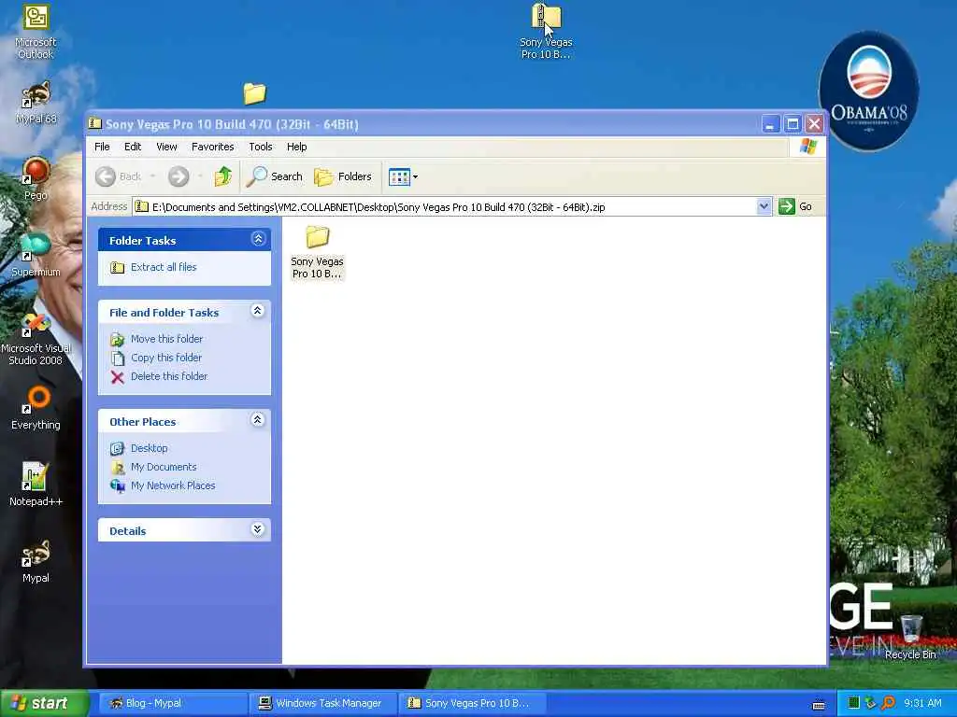957x717 pixels.
Task: Collapse the File and Folder Tasks panel
Action: pyautogui.click(x=258, y=311)
